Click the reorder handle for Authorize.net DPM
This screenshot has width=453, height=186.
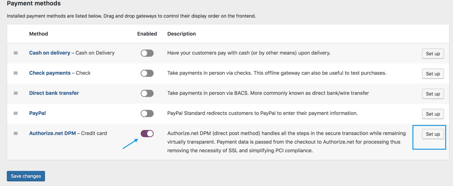[16, 133]
